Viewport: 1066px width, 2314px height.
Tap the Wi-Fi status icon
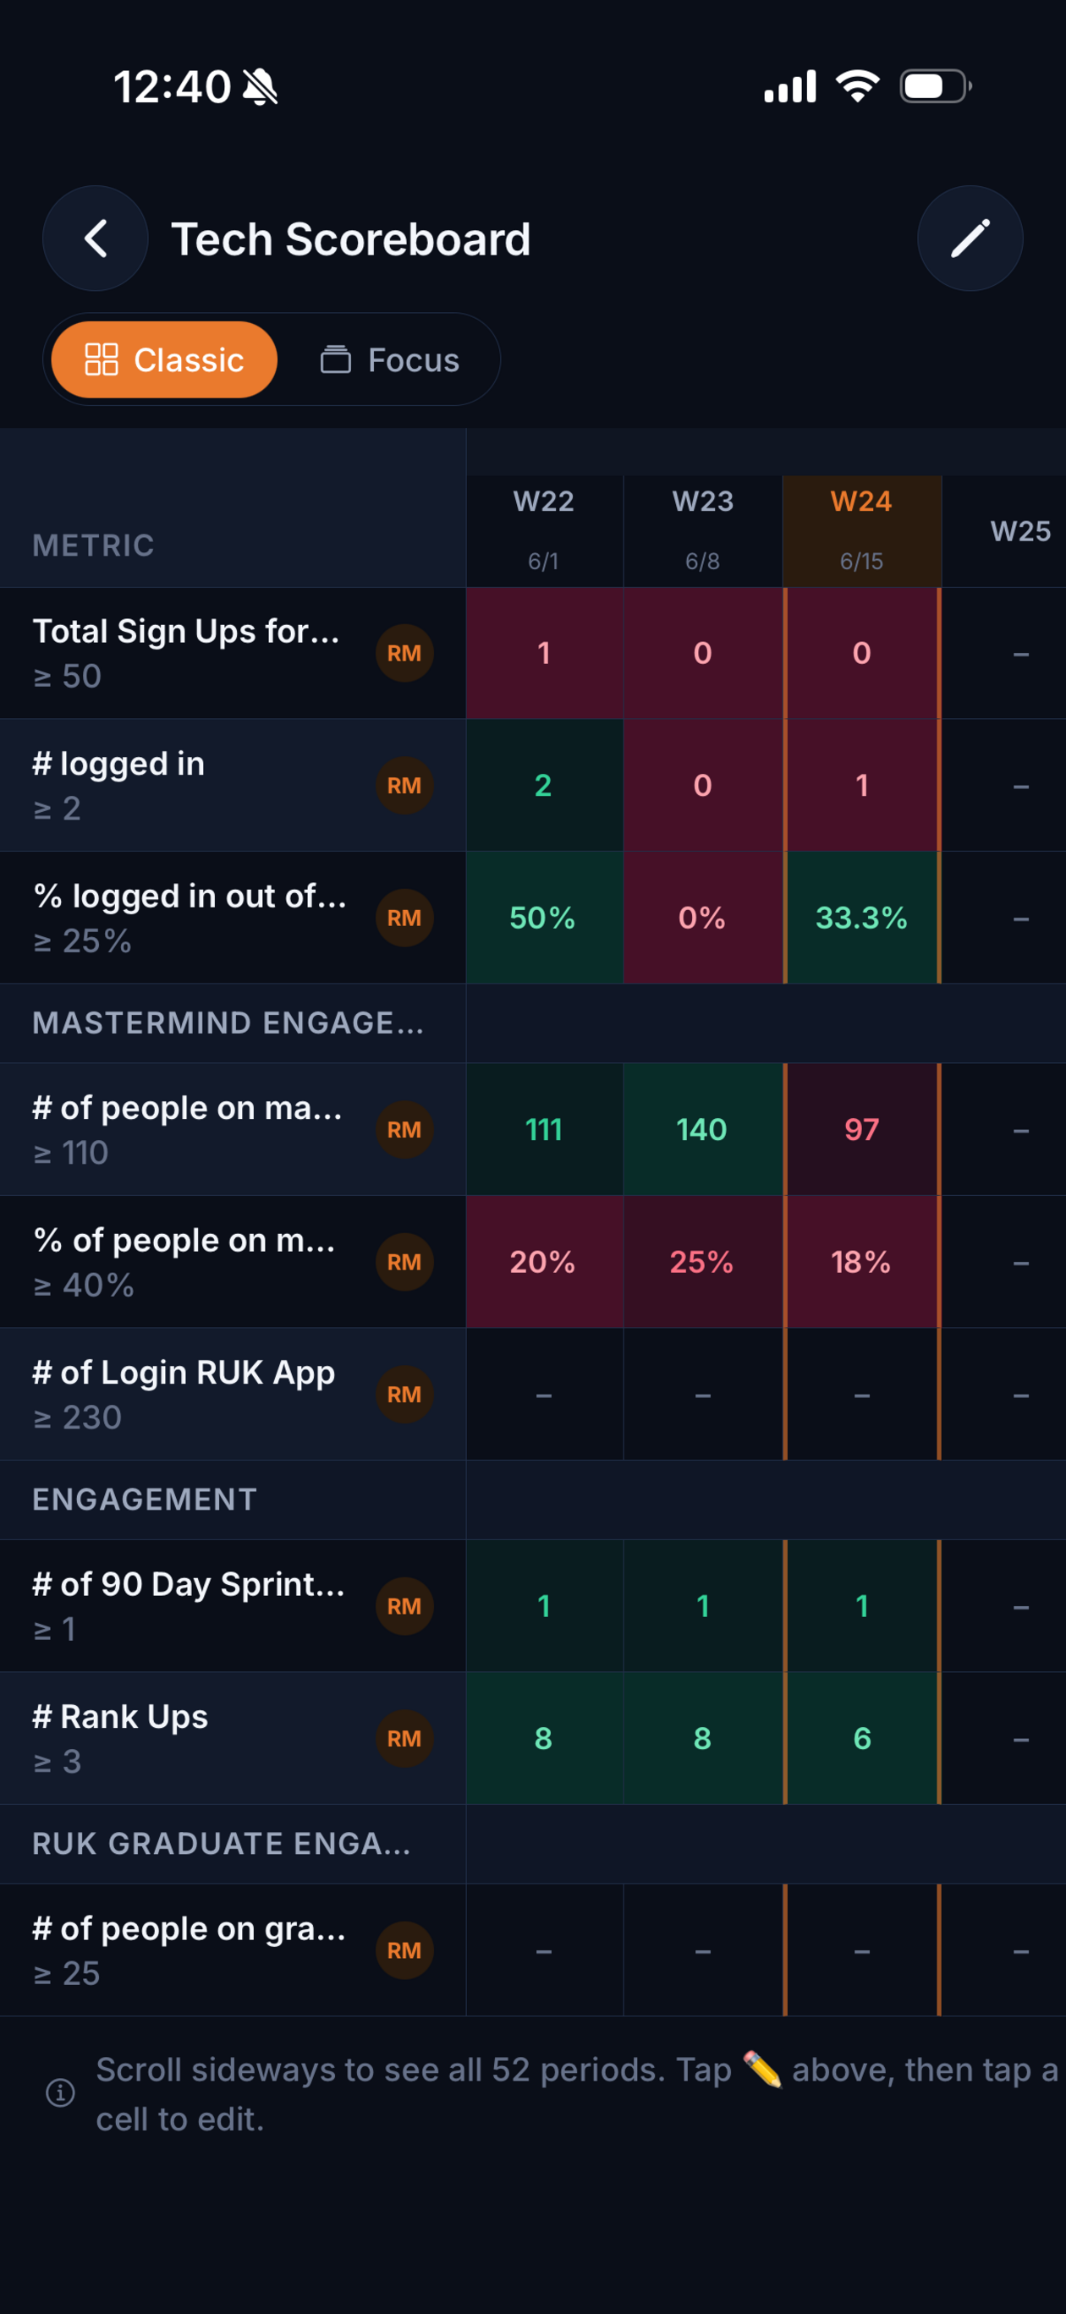pos(858,86)
